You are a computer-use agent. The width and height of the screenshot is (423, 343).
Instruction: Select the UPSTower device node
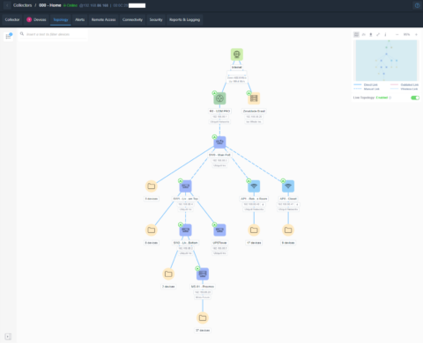[x=219, y=230]
